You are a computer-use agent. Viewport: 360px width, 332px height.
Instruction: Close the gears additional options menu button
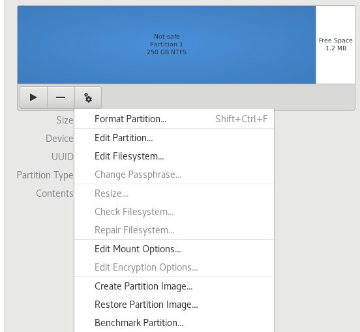pos(88,97)
